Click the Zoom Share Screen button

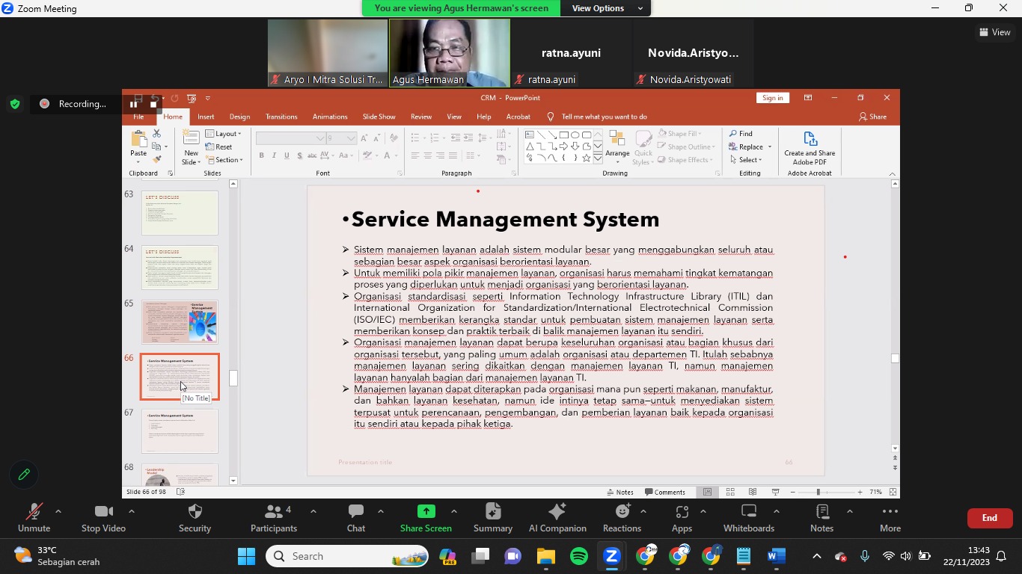click(426, 517)
